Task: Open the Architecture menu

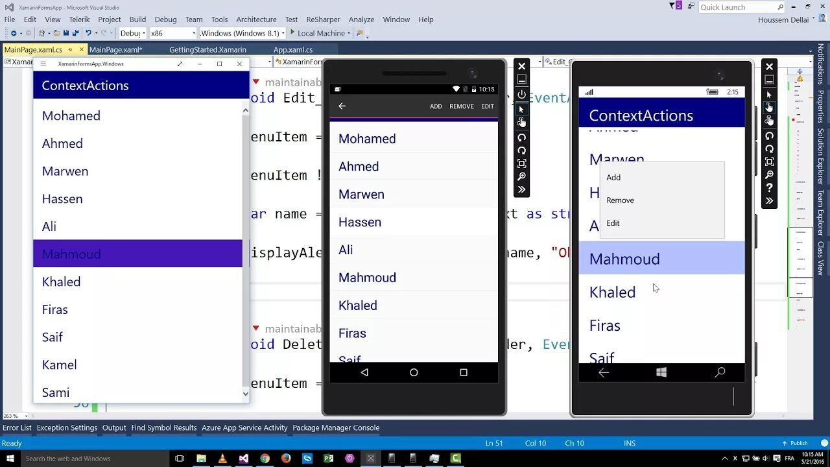Action: click(x=256, y=19)
